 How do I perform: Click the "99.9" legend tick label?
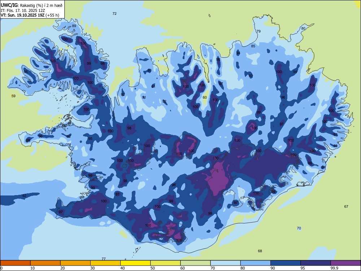coord(334,268)
